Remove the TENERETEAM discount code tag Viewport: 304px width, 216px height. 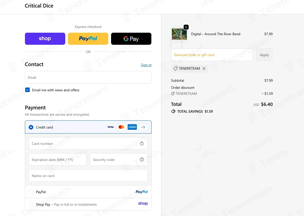204,68
